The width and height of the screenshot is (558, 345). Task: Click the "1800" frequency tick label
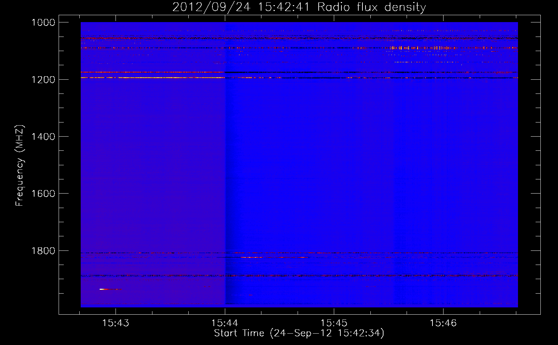43,251
